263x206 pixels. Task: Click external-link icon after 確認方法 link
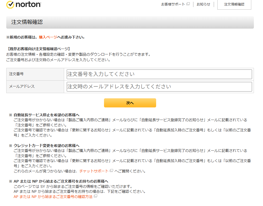click(95, 196)
